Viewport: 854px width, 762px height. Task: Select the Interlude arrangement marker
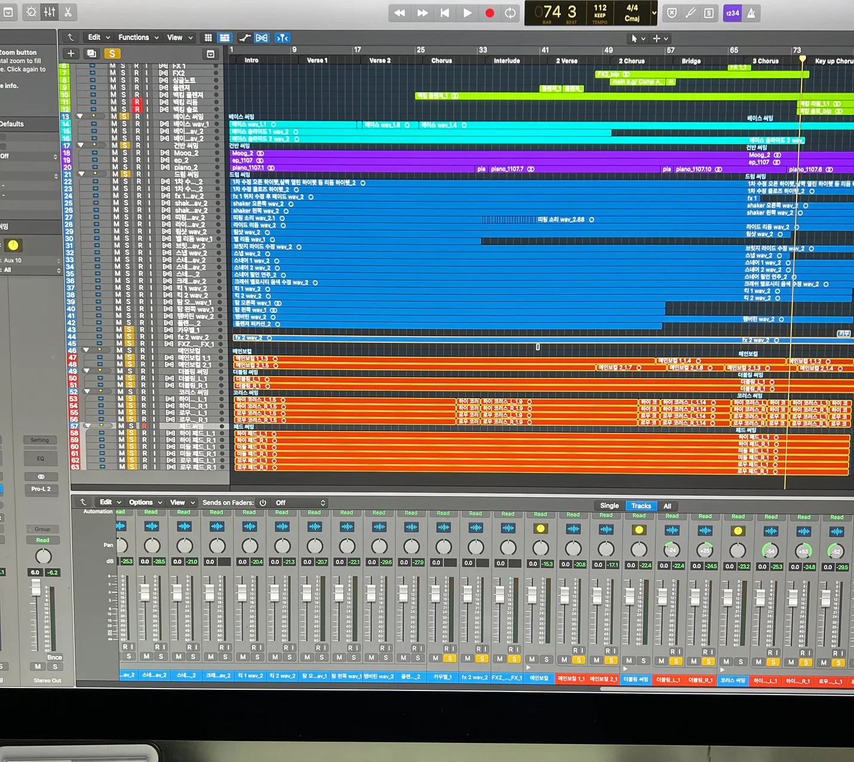(506, 60)
